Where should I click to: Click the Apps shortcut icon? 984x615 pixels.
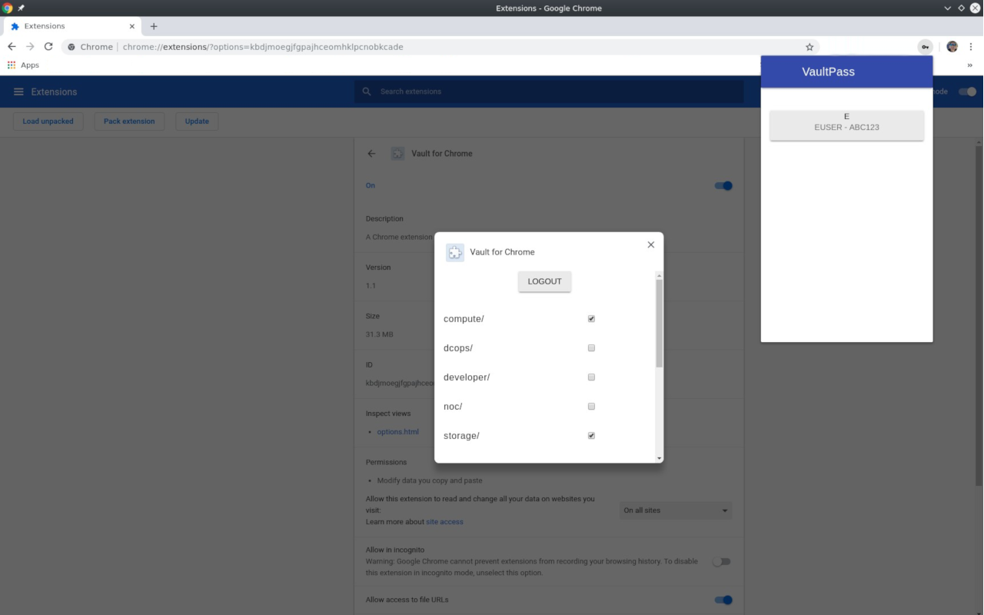point(12,65)
